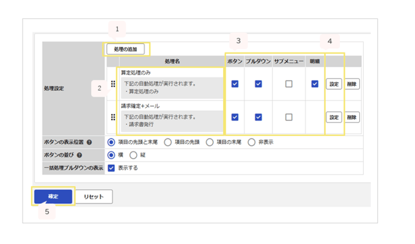Click the リセット button
Viewport: 415px width, 244px height.
[x=94, y=197]
